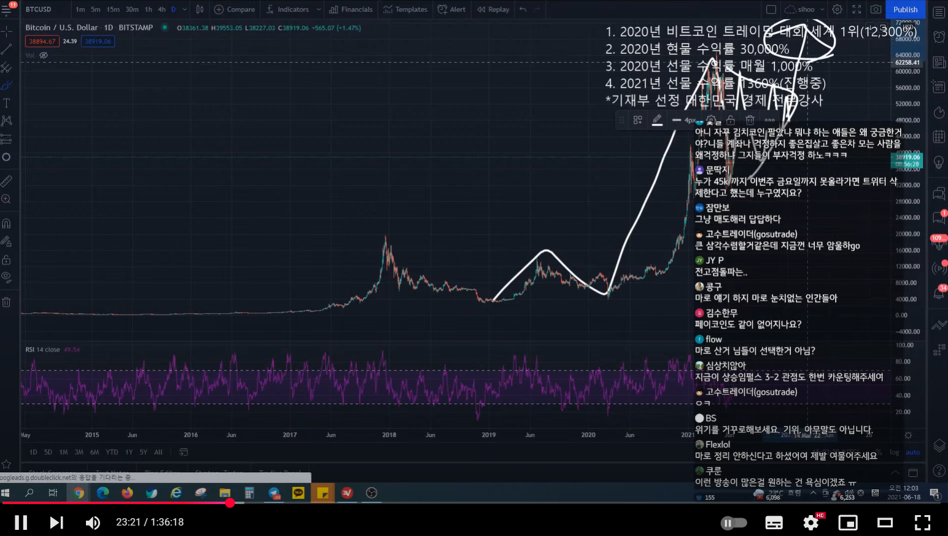Expand the timeframe interval dropdown arrow
This screenshot has width=948, height=536.
tap(185, 9)
